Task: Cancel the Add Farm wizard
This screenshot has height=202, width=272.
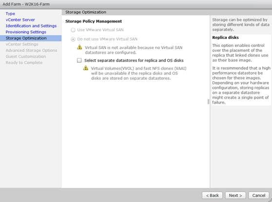Action: click(x=259, y=195)
